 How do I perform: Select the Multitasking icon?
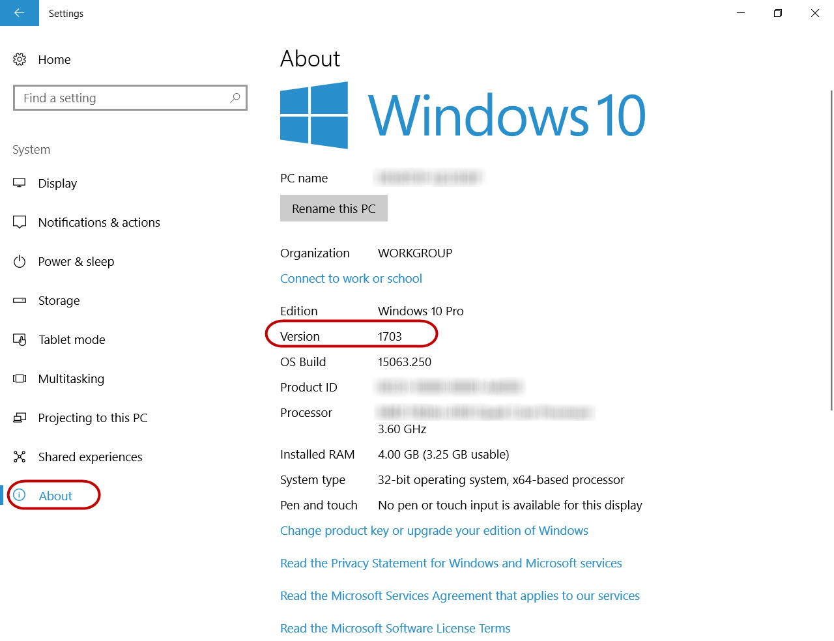pos(19,378)
